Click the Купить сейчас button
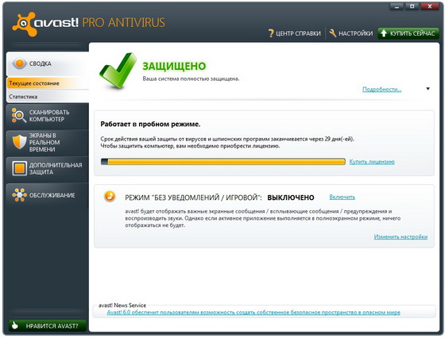 (x=408, y=33)
